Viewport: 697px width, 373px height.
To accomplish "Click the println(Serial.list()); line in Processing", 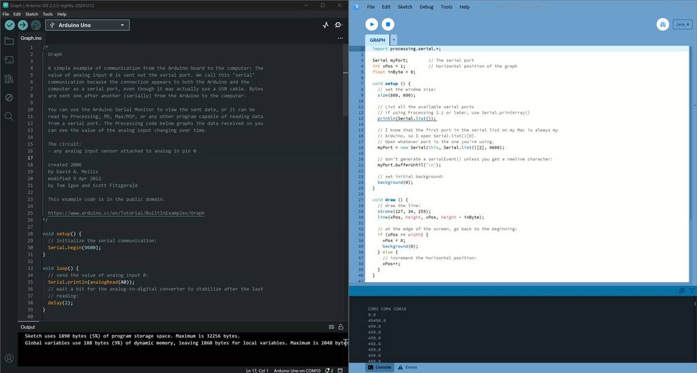I will [407, 119].
